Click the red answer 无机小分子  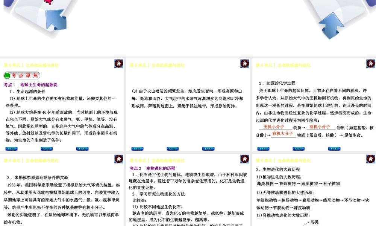pyautogui.click(x=274, y=127)
